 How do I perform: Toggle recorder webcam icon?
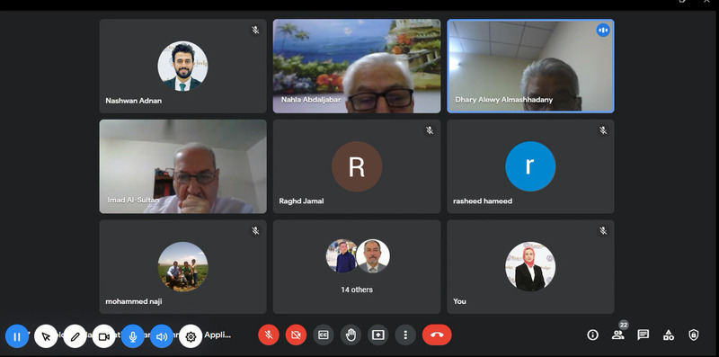(104, 336)
